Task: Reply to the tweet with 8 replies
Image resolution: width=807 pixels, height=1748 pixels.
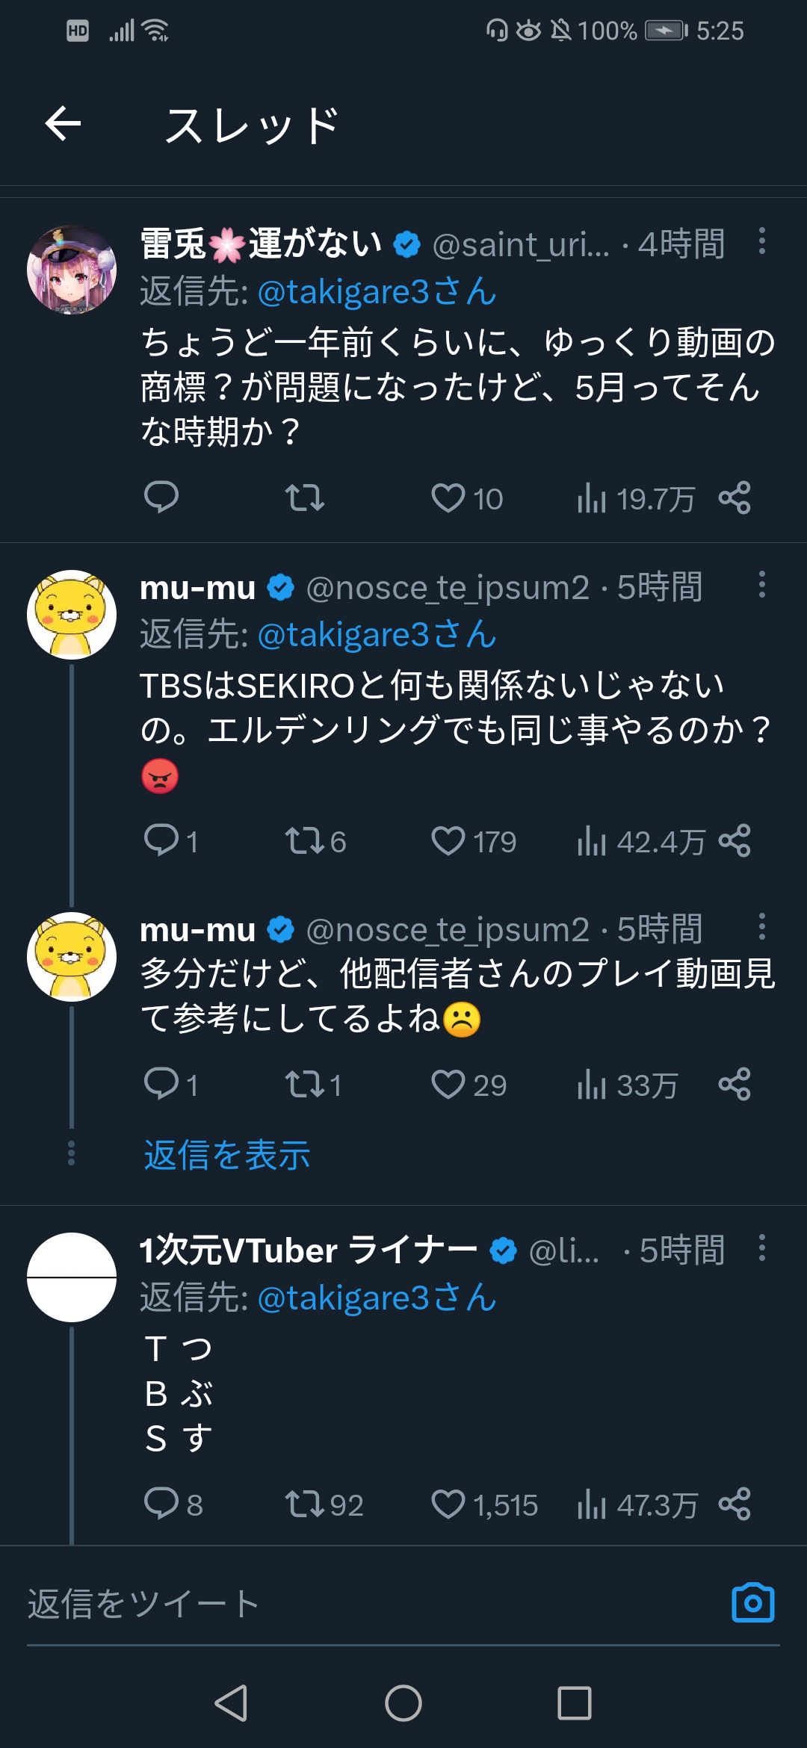Action: tap(161, 1504)
